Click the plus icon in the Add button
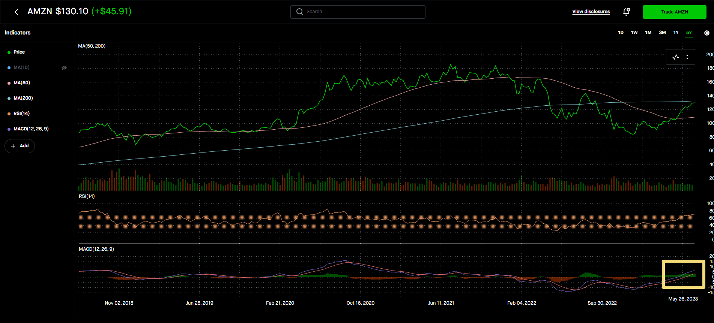 13,146
